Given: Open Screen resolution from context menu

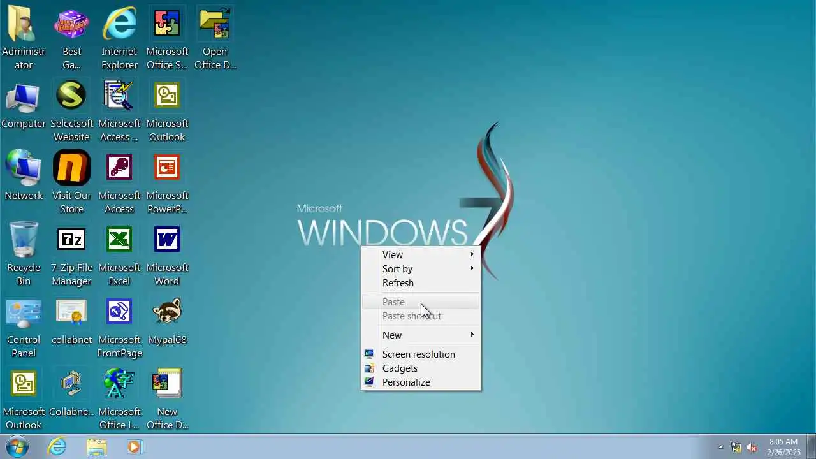Looking at the screenshot, I should tap(421, 354).
